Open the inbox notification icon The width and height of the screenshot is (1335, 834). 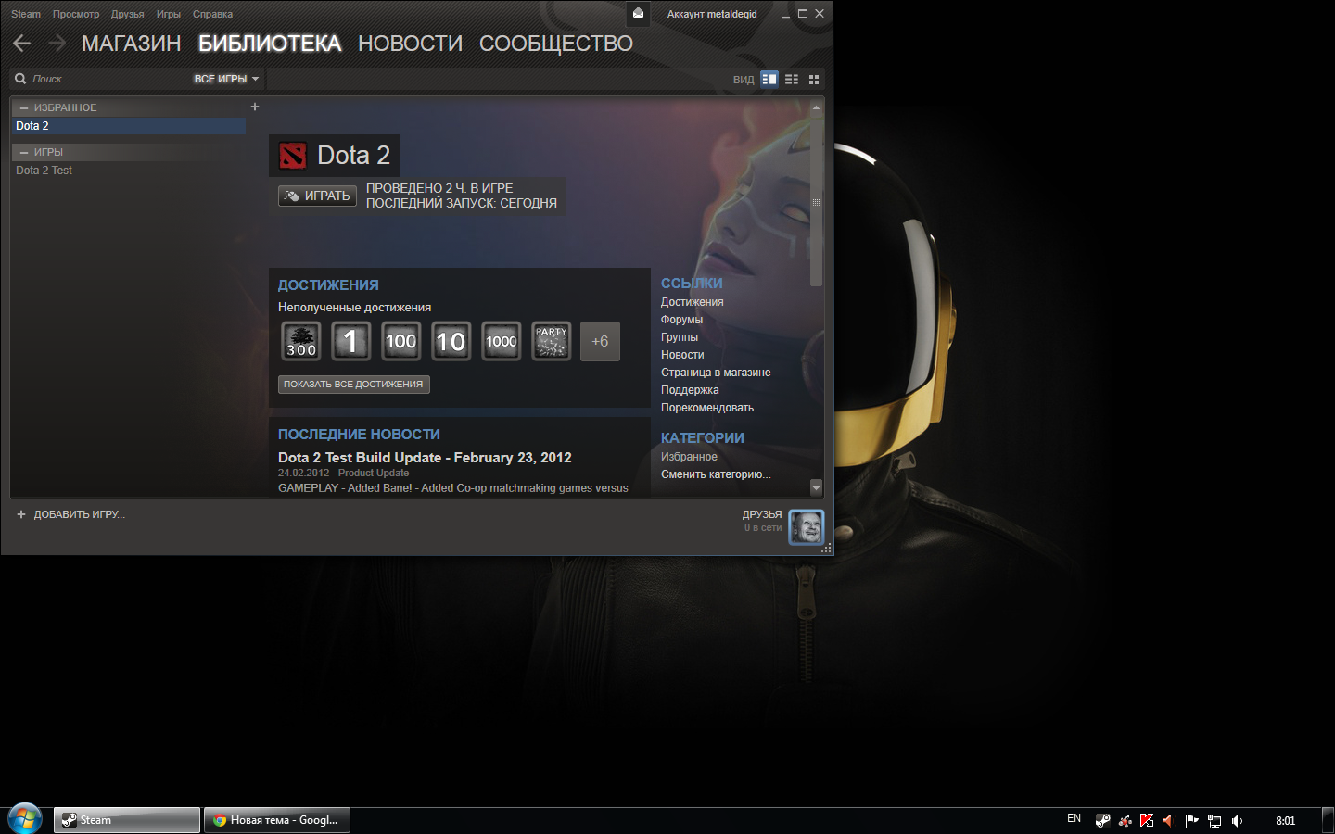coord(638,13)
